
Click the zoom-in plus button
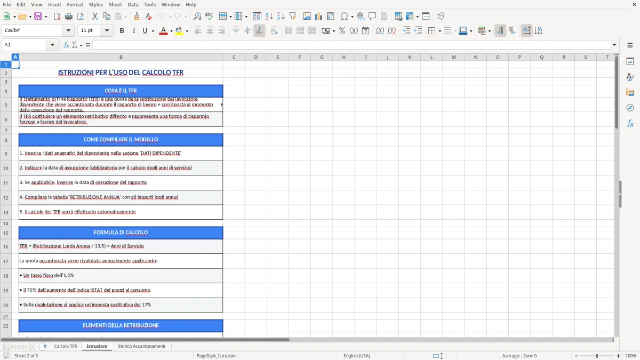tap(619, 356)
